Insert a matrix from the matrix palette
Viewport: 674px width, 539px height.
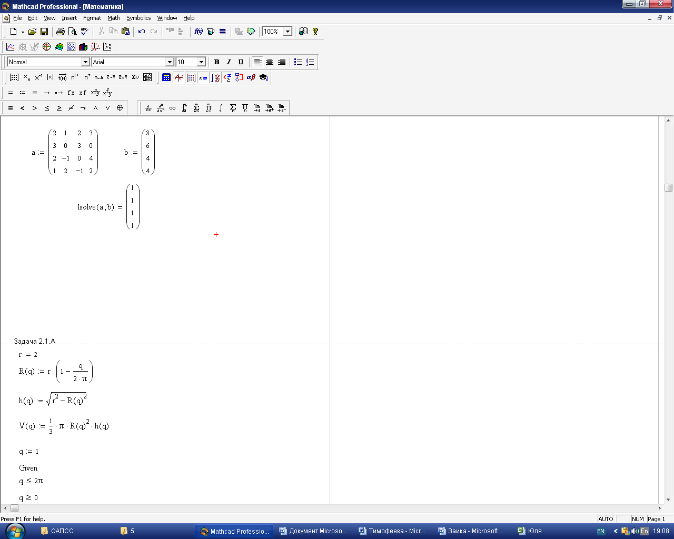tap(14, 77)
